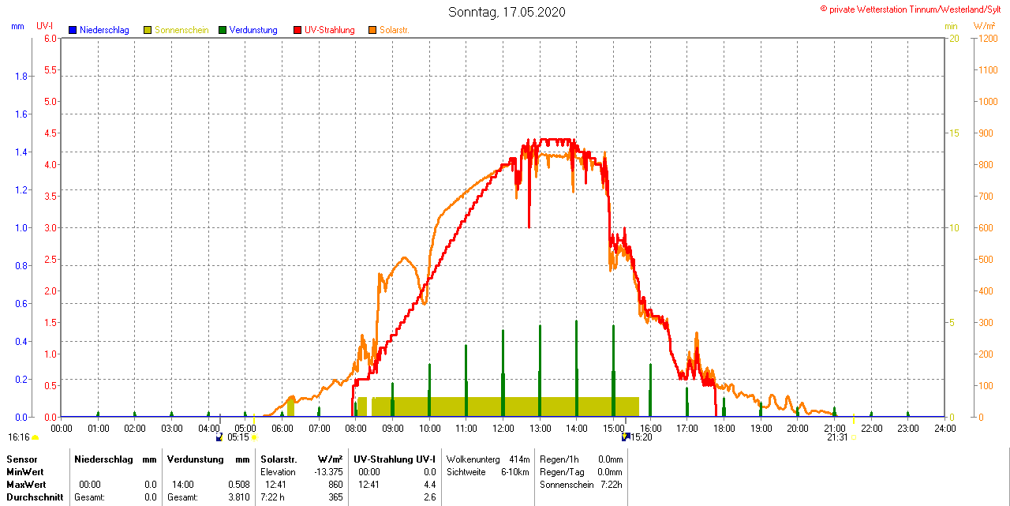Select the UV-Strahlung legend label
1010x506 pixels.
pos(330,30)
